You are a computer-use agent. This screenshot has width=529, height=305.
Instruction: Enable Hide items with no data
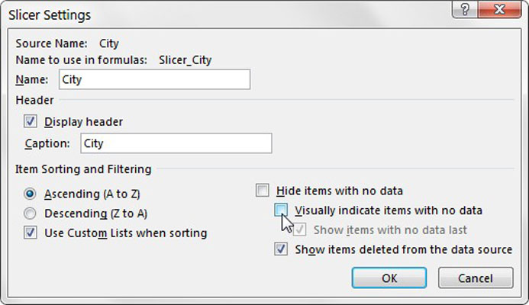tap(263, 191)
